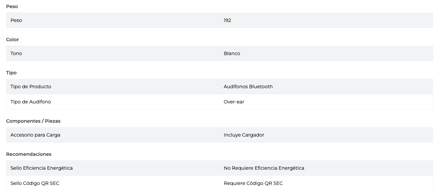Click the Peso row label
Screen dimensions: 438x190
[16, 20]
